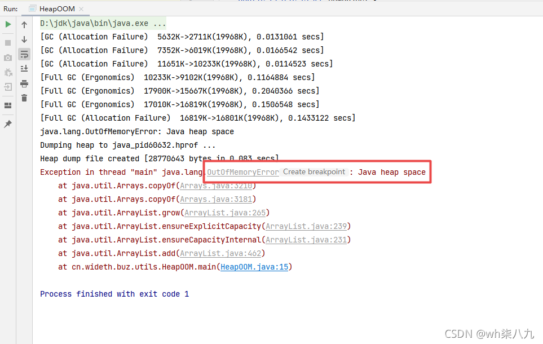This screenshot has height=344, width=543.
Task: Open the ArrayList.java:462 link
Action: (x=220, y=253)
